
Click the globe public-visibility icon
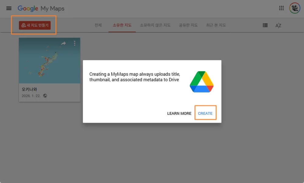coord(45,96)
